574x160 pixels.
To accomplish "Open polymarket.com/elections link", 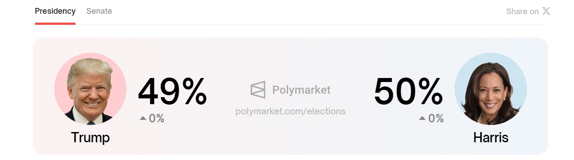I will coord(290,111).
